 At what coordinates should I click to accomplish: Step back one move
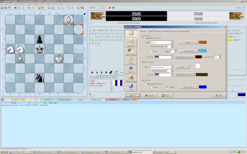pyautogui.click(x=97, y=72)
